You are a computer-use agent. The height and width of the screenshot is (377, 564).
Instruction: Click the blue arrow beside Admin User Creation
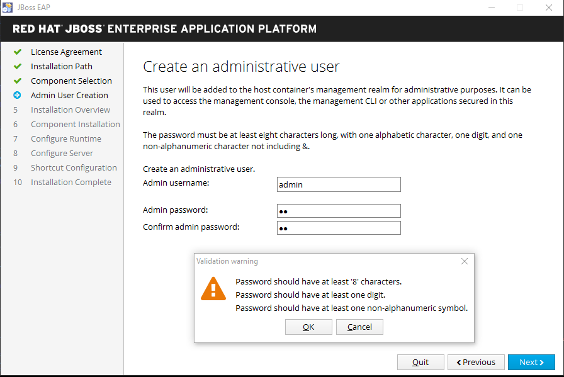pyautogui.click(x=17, y=96)
